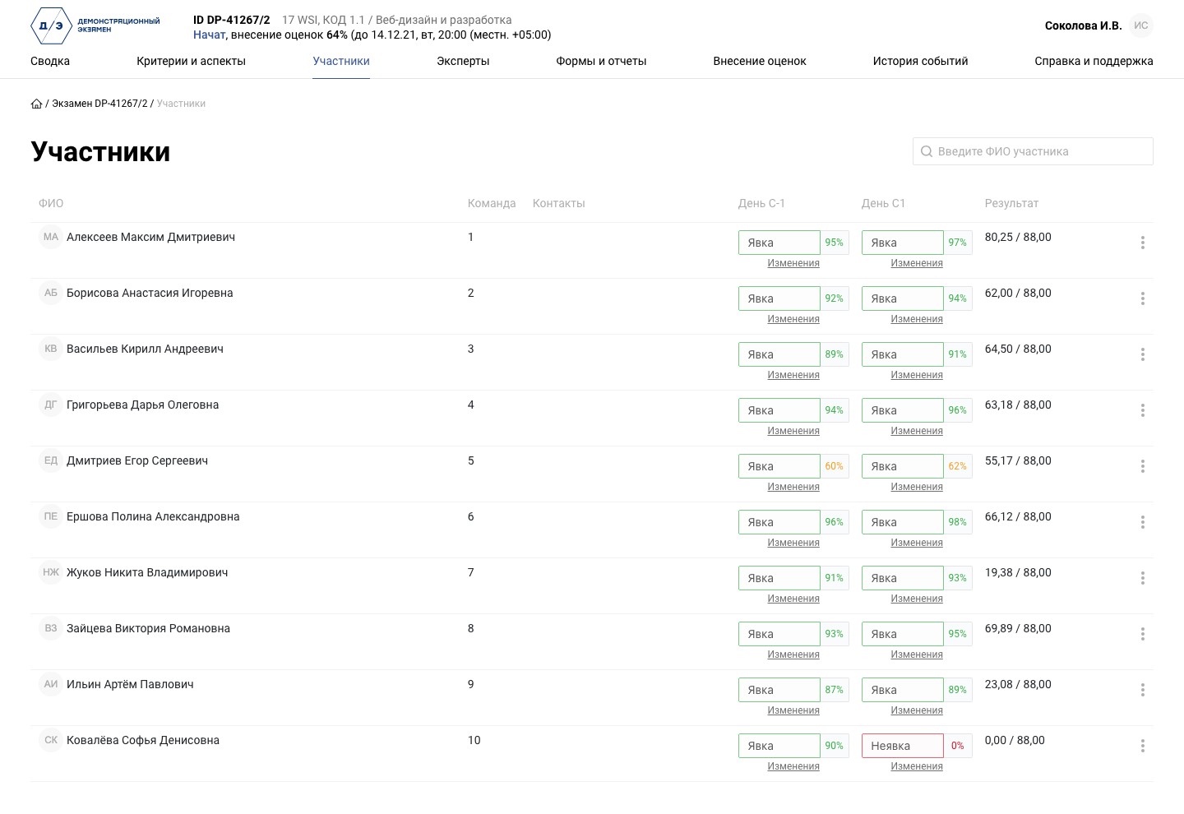
Task: Click the ИС user avatar
Action: 1141,25
